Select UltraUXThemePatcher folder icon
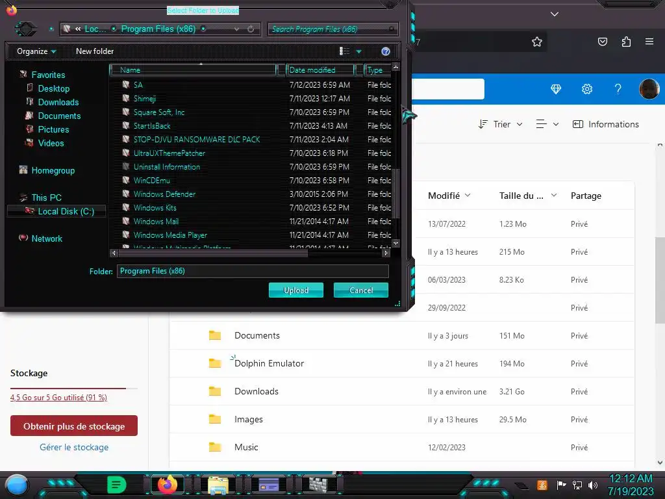Screen dimensions: 665x499 [125, 153]
